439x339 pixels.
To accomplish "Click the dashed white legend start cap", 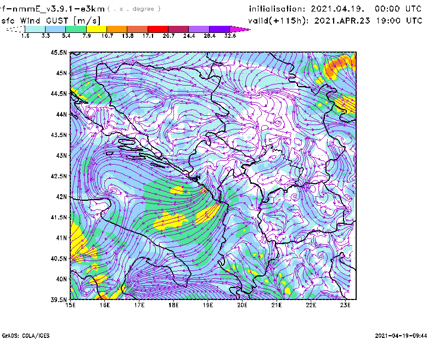I will [15, 29].
